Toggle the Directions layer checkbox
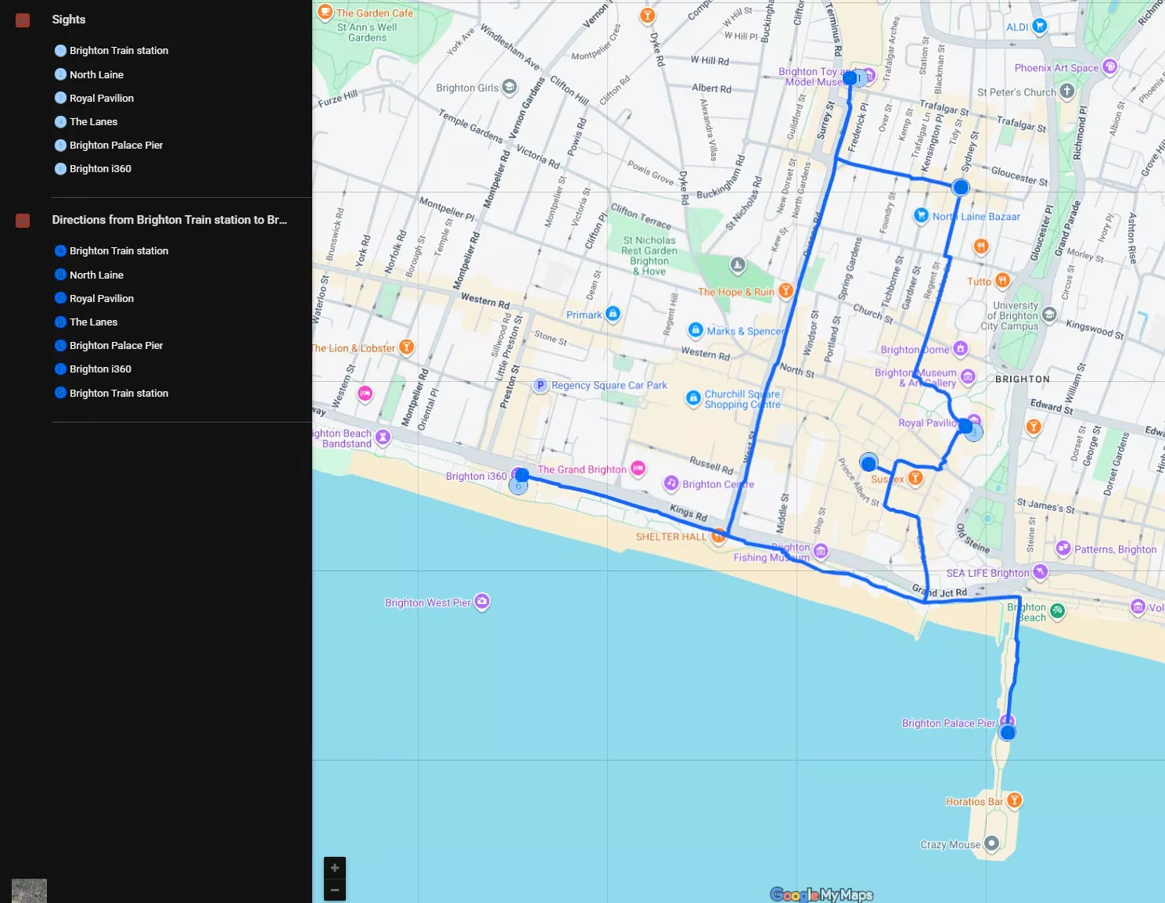This screenshot has width=1165, height=903. coord(23,221)
